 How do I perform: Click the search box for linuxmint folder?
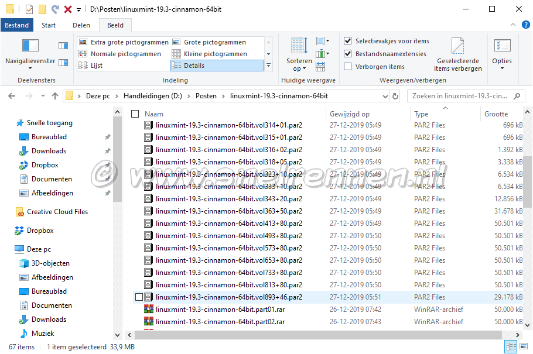pyautogui.click(x=466, y=96)
